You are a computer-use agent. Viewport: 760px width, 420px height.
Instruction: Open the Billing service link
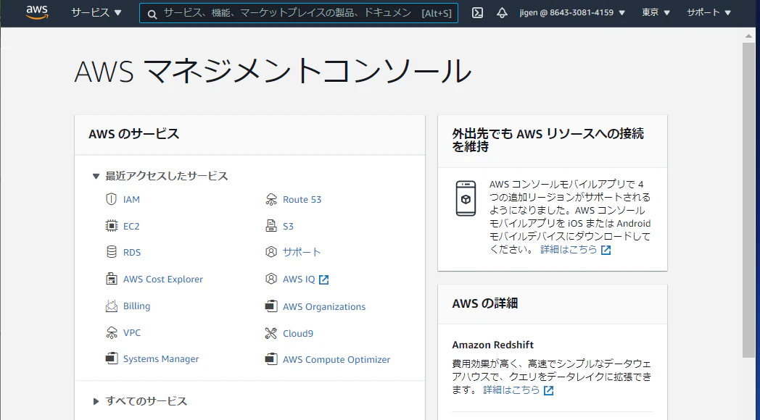tap(136, 306)
